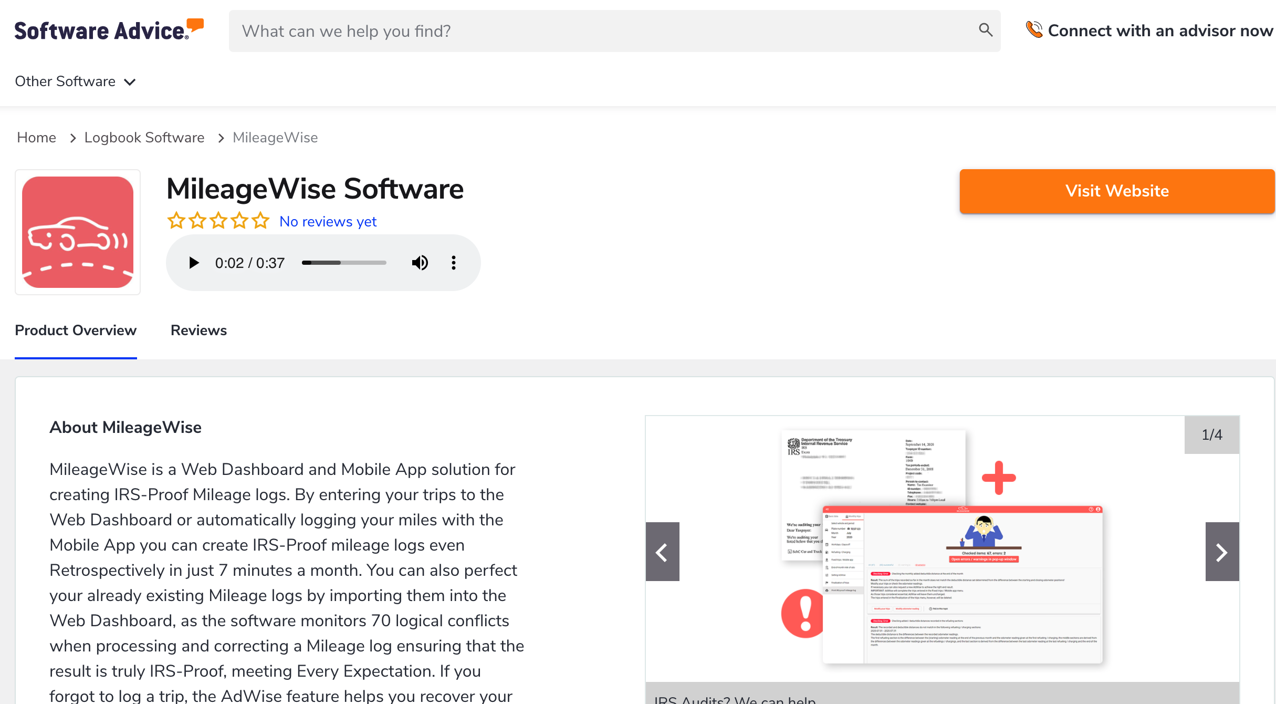Click the audio progress bar

pos(344,263)
